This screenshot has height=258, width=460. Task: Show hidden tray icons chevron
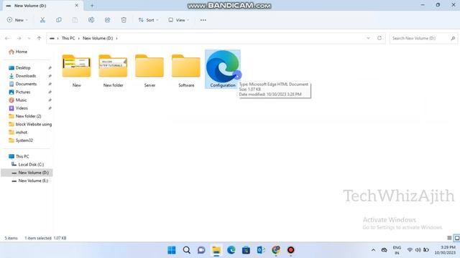(x=373, y=250)
